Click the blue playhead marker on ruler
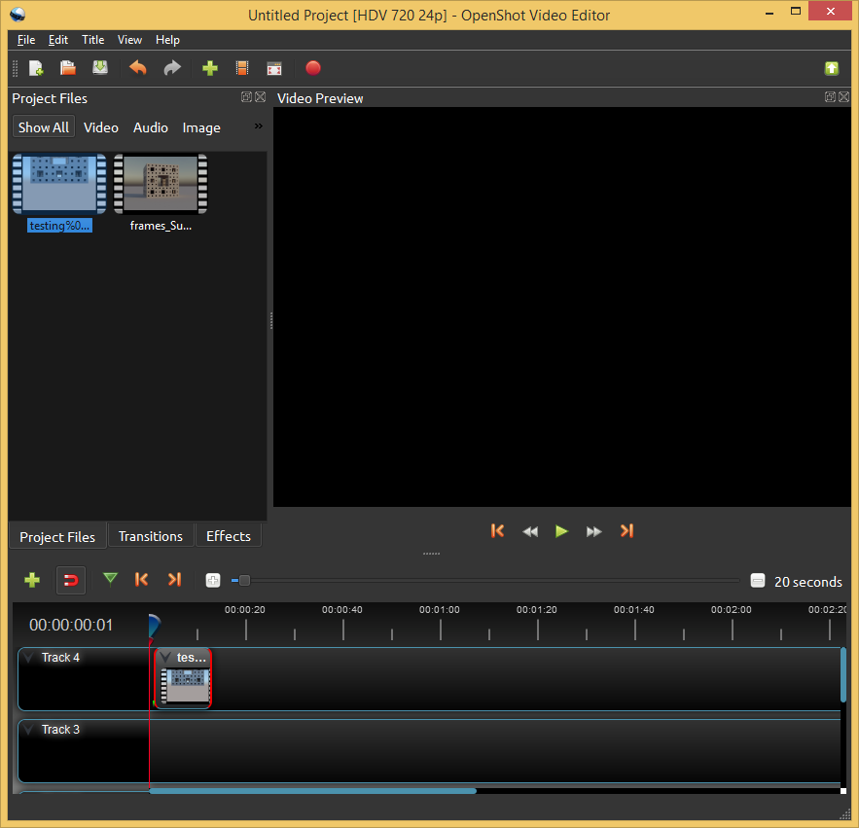The width and height of the screenshot is (859, 828). 155,626
